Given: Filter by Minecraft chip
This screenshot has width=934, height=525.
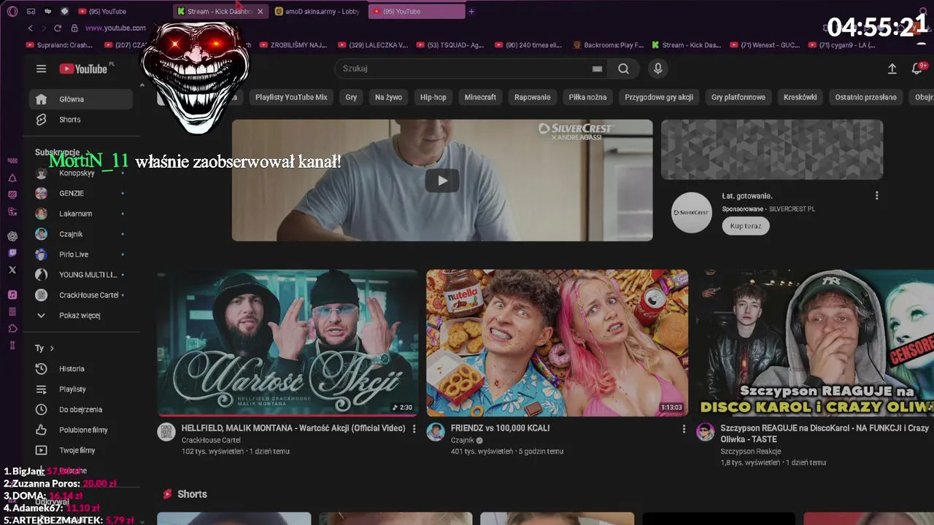Looking at the screenshot, I should tap(480, 97).
